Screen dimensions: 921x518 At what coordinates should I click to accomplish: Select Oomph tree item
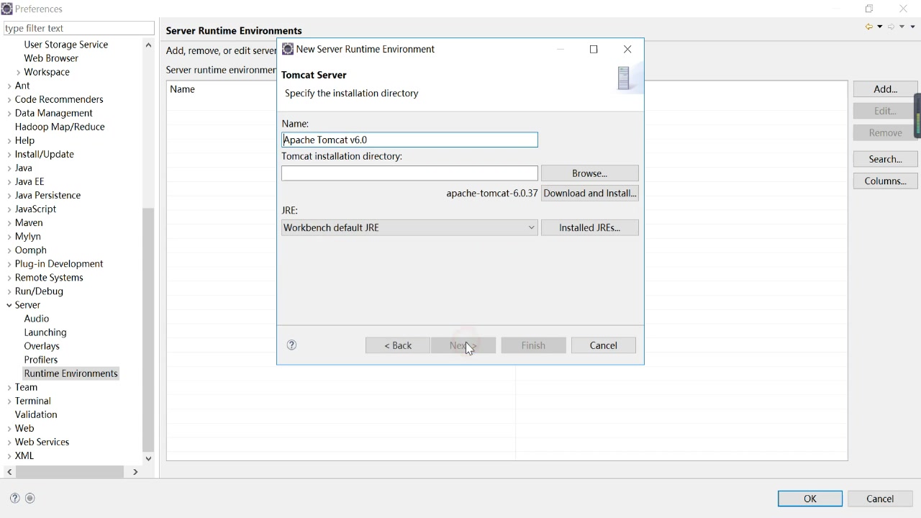click(31, 250)
